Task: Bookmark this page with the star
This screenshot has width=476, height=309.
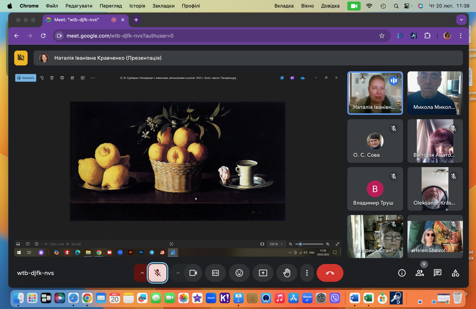Action: (382, 36)
